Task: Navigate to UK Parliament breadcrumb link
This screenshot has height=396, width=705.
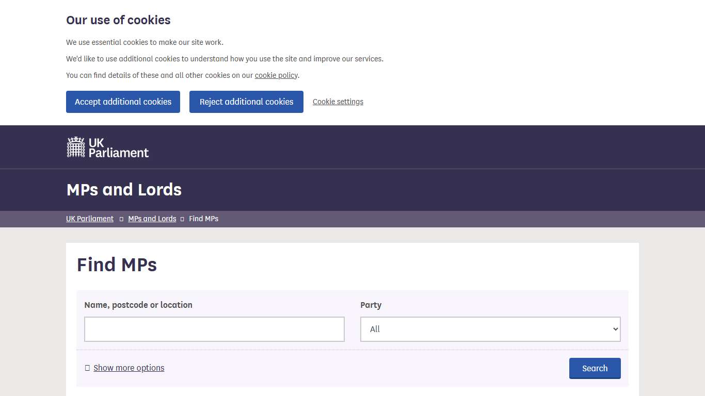Action: point(89,219)
